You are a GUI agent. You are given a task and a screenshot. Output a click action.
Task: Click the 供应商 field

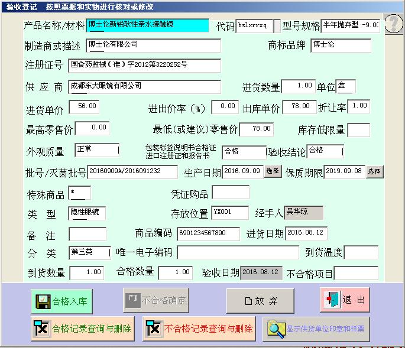pos(145,87)
